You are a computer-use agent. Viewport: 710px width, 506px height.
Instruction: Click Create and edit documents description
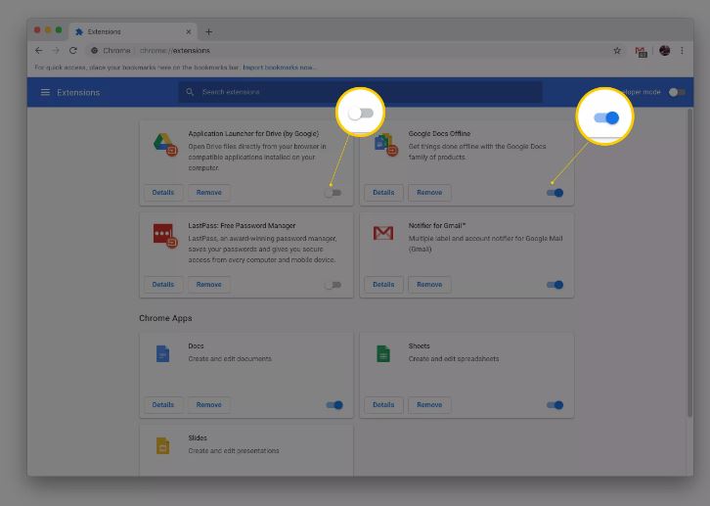pos(230,359)
